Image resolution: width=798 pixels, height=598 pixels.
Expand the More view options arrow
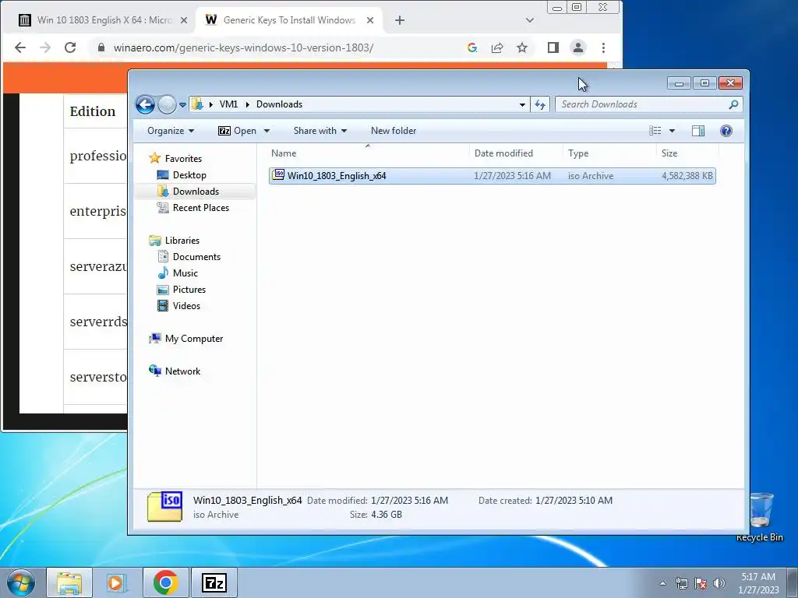(x=672, y=131)
